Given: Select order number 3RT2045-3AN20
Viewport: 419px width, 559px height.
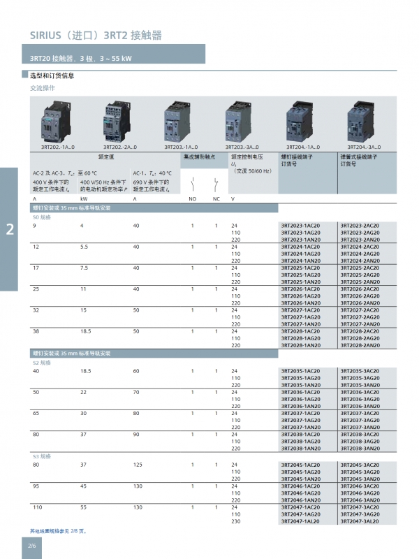Looking at the screenshot, I should 360,479.
